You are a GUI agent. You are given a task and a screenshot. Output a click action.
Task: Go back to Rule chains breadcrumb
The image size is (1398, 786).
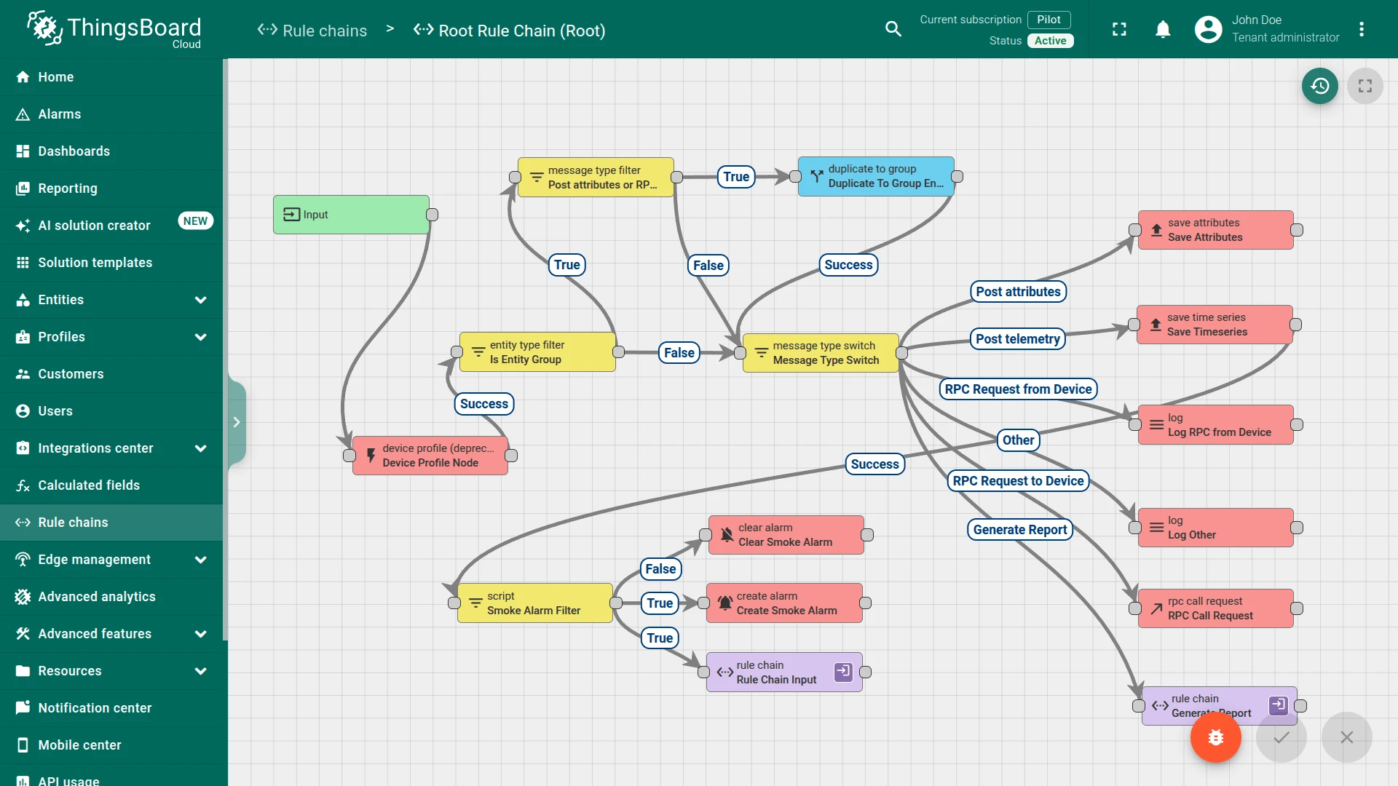click(312, 31)
